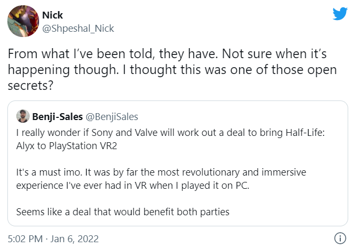The height and width of the screenshot is (248, 354).
Task: Open the line 'Seems like a deal that would benefit'
Action: (123, 212)
